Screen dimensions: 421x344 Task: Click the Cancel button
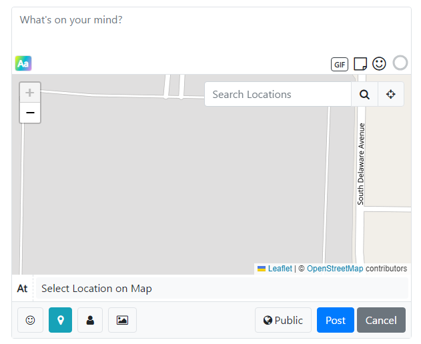[381, 320]
